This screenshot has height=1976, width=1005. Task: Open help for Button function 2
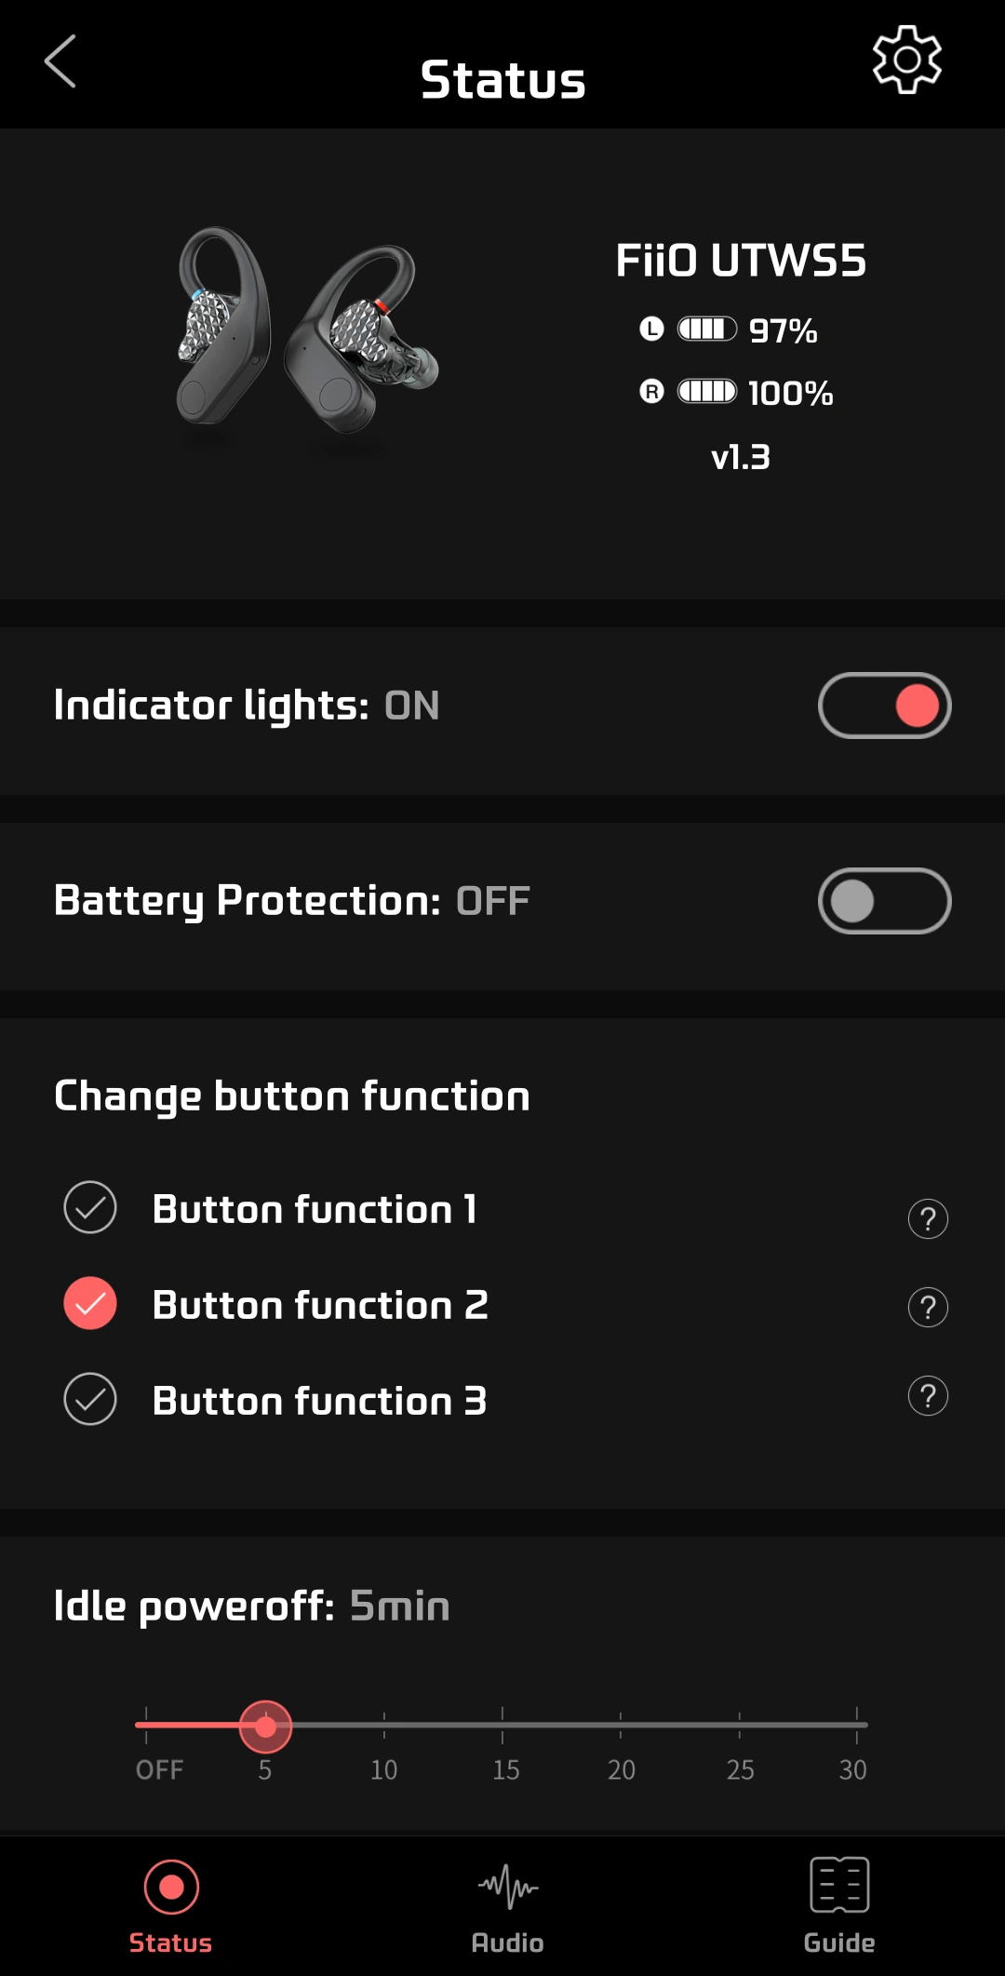click(x=928, y=1307)
